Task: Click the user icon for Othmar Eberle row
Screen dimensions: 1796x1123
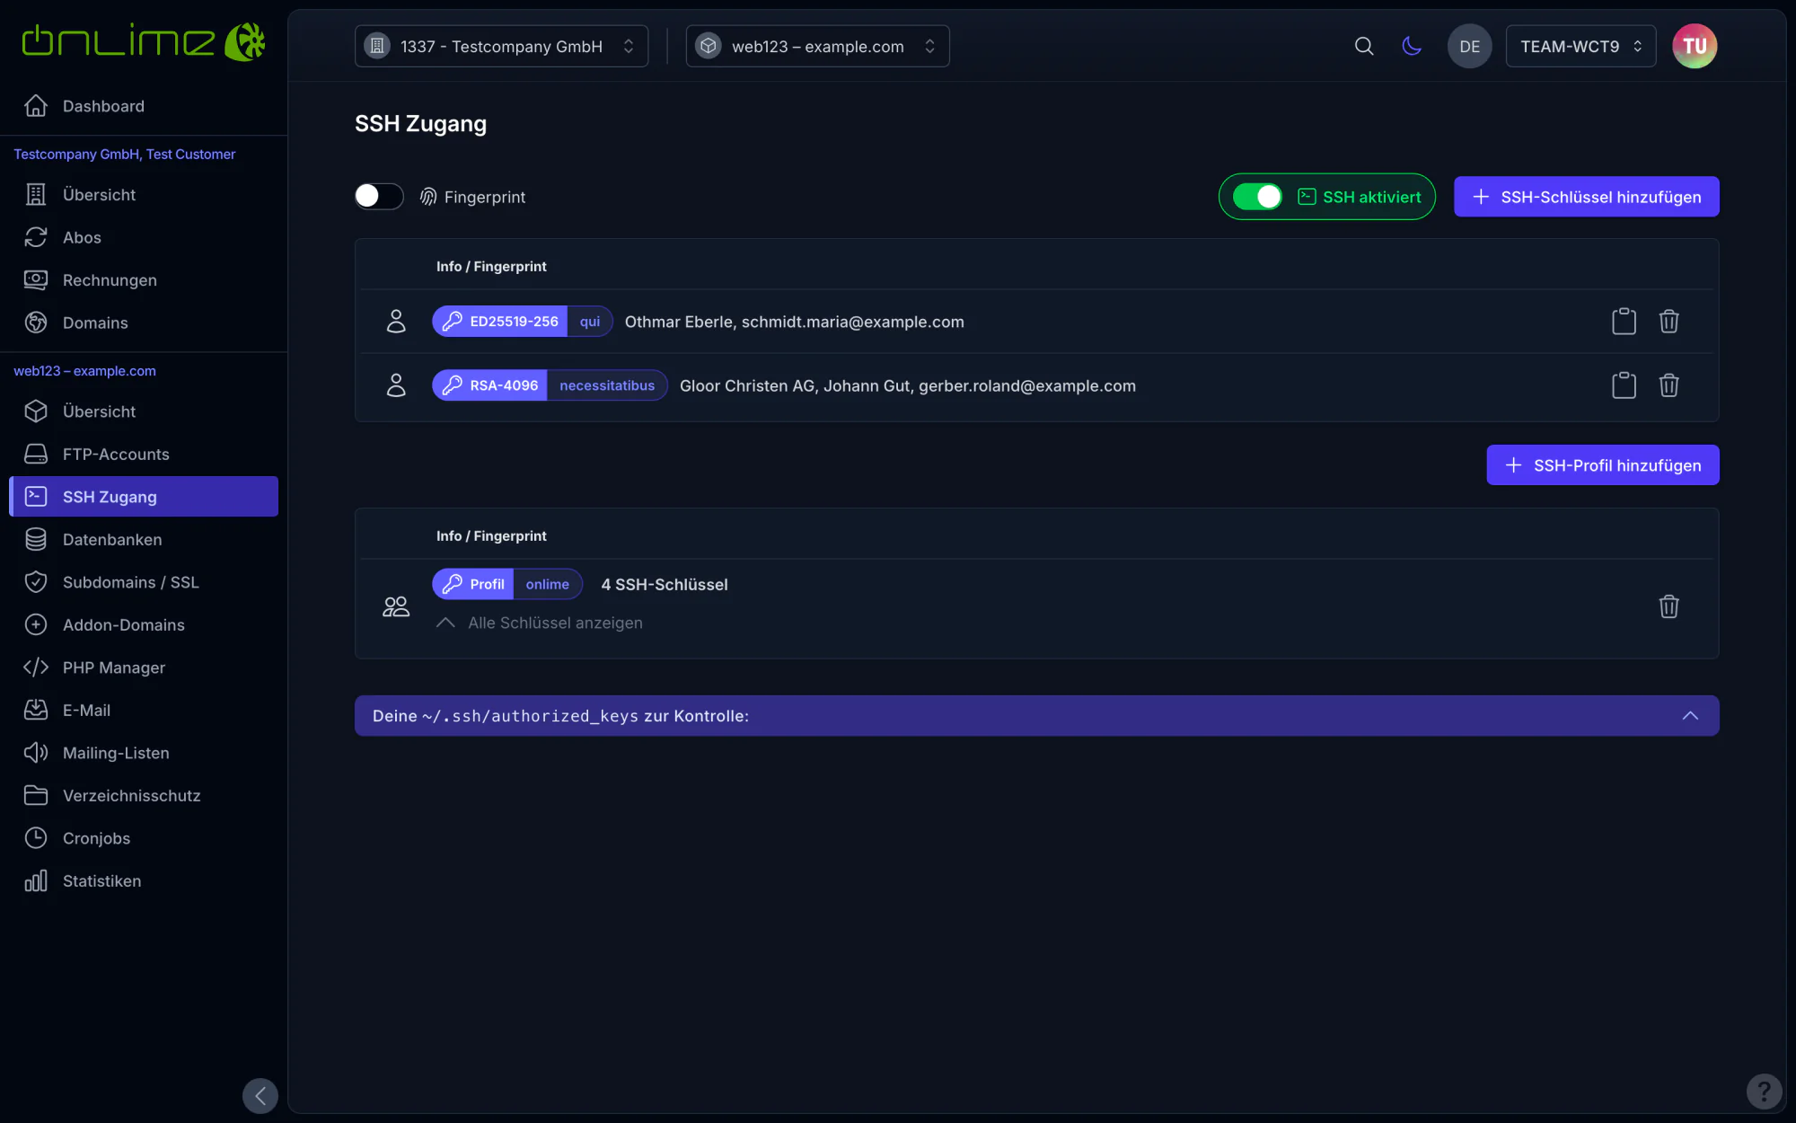Action: [x=396, y=321]
